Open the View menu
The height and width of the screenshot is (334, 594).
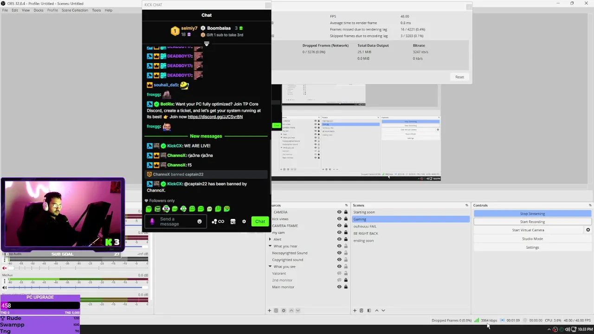[26, 10]
